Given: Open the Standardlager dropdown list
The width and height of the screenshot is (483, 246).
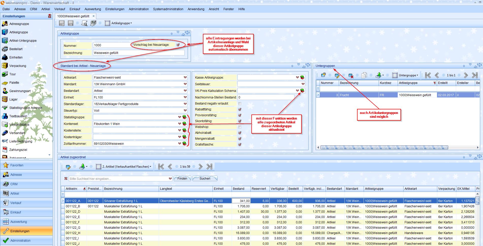Looking at the screenshot, I should [185, 104].
